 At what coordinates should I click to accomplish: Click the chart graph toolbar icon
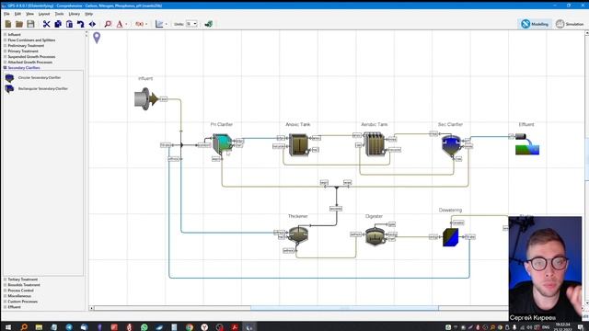click(x=159, y=24)
